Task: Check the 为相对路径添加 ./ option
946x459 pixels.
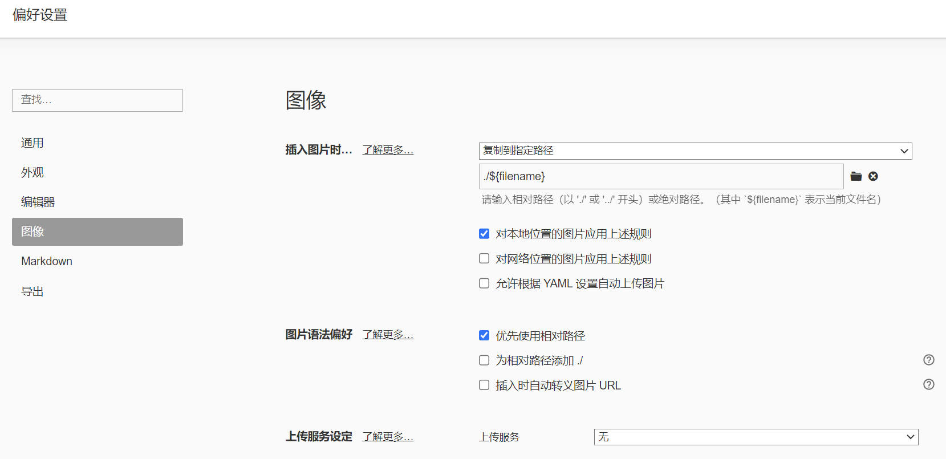Action: pos(484,360)
